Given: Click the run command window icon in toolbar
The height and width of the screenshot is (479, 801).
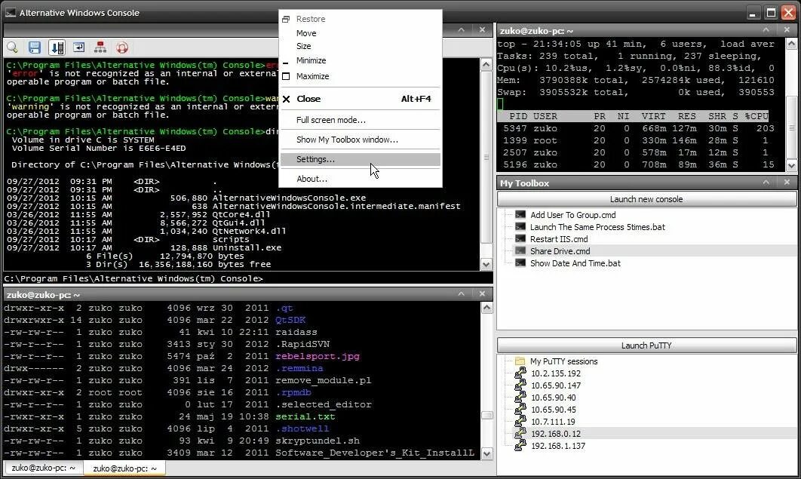Looking at the screenshot, I should click(x=78, y=47).
